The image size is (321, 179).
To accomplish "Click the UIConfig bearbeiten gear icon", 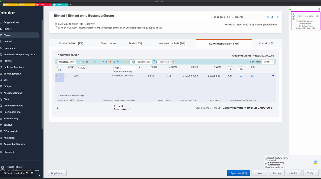I will (28, 173).
